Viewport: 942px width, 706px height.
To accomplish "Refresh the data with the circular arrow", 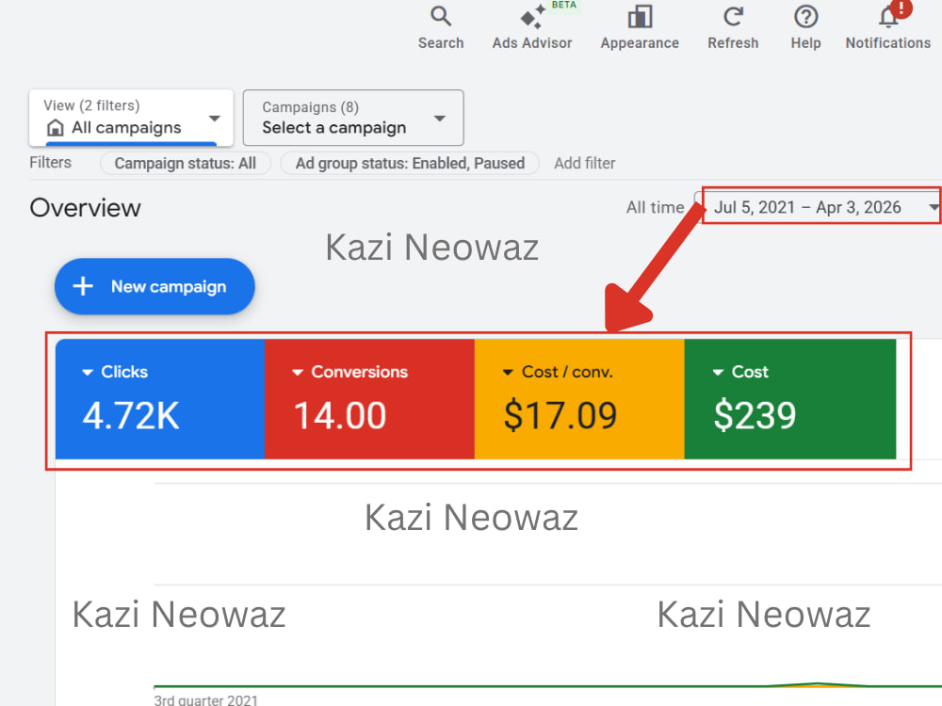I will coord(733,16).
